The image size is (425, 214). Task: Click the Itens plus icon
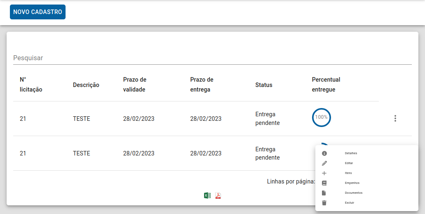click(324, 173)
